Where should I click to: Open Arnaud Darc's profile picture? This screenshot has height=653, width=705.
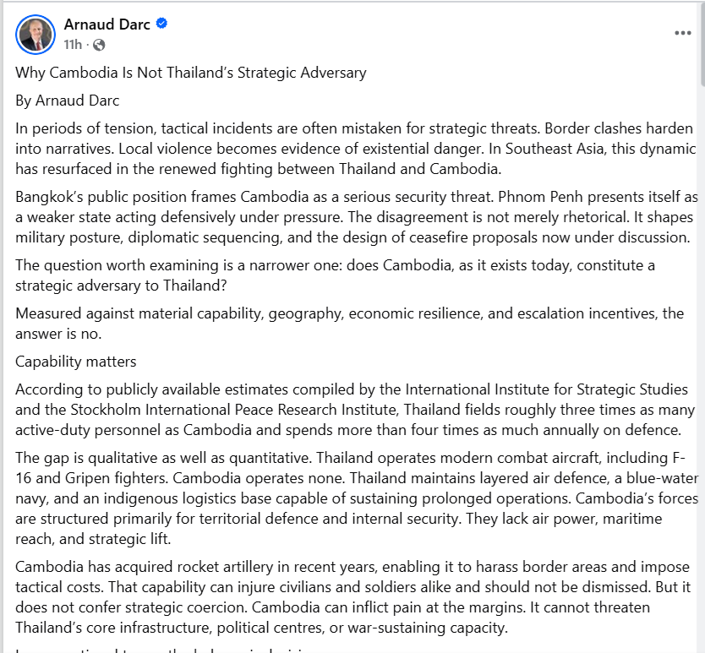click(36, 33)
